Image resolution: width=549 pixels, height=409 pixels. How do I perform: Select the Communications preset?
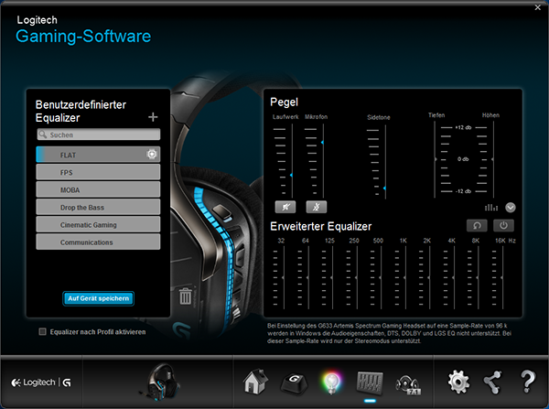click(x=98, y=242)
